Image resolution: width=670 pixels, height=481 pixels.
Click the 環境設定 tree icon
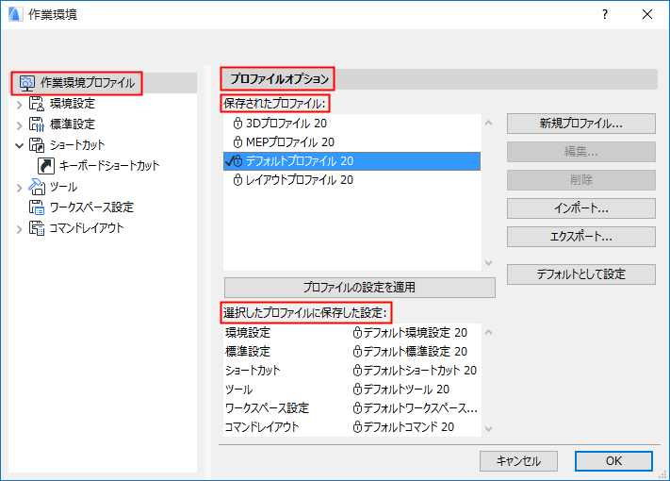37,104
